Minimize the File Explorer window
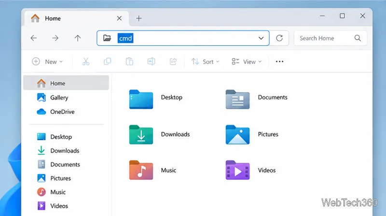This screenshot has height=216, width=386. 322,16
